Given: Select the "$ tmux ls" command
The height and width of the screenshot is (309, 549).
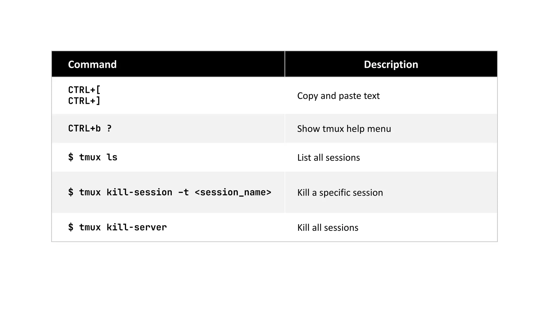Looking at the screenshot, I should (93, 157).
